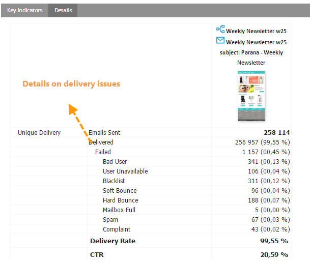Click the Complaint row label
Screen dimensions: 310x260
tap(117, 229)
